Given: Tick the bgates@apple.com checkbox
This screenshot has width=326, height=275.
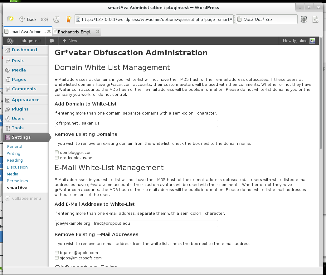Looking at the screenshot, I should (57, 253).
